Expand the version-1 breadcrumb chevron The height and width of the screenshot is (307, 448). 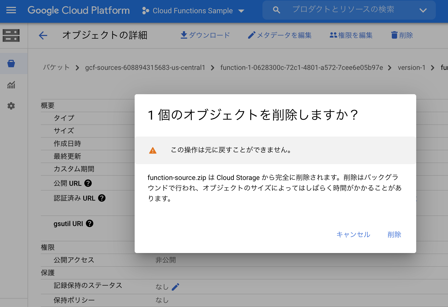tap(433, 67)
